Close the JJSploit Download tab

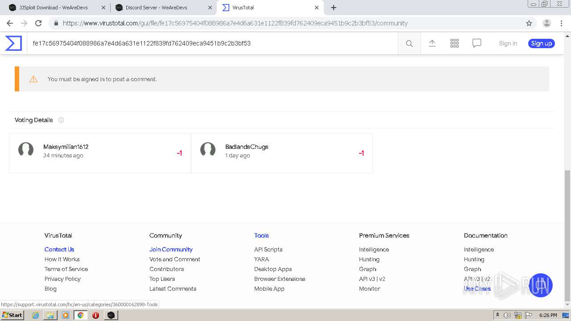pos(104,8)
